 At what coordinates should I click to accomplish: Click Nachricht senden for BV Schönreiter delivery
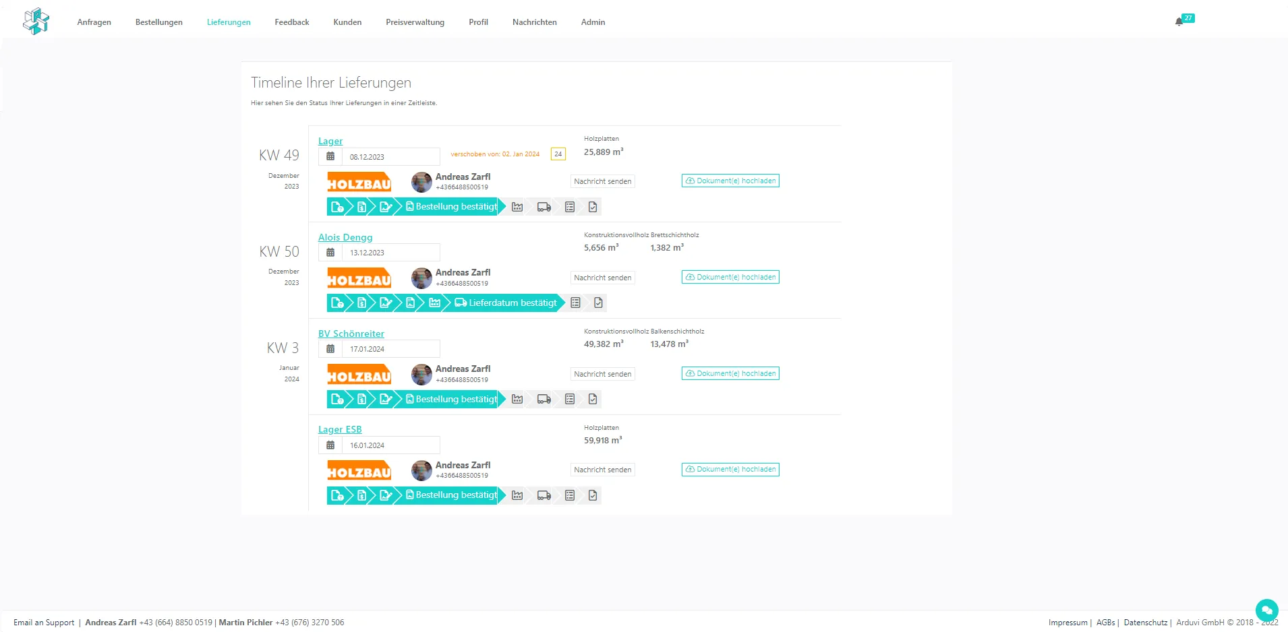point(603,374)
